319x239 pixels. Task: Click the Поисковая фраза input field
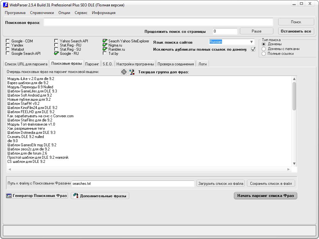(158, 22)
